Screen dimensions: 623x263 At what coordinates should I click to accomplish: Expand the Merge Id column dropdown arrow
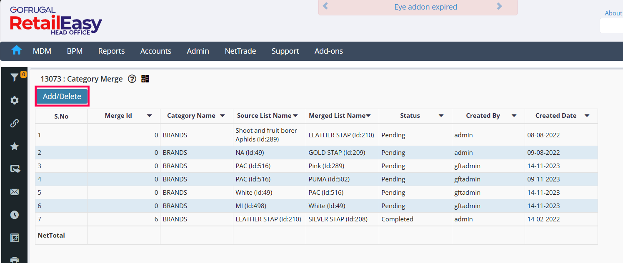tap(150, 116)
